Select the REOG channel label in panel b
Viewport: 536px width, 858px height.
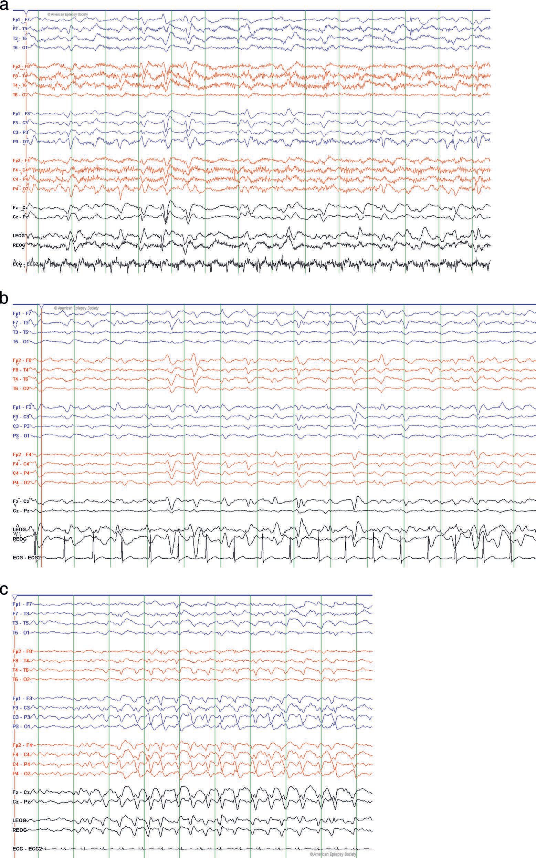click(19, 539)
